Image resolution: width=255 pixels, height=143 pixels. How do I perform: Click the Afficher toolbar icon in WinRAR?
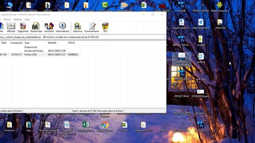(x=11, y=27)
